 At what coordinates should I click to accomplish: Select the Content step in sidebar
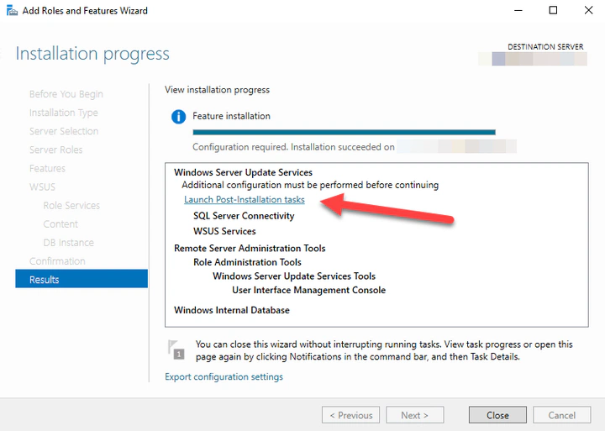tap(60, 224)
